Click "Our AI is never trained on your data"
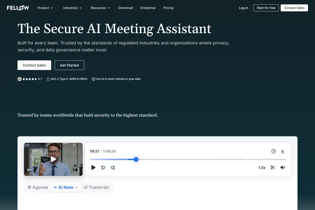Viewport: 315px width, 210px height. [x=118, y=79]
